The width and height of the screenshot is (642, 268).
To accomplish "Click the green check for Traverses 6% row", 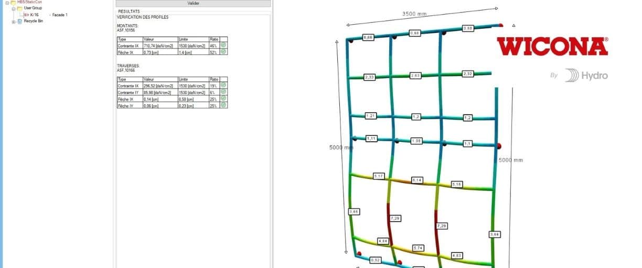I will click(x=223, y=92).
